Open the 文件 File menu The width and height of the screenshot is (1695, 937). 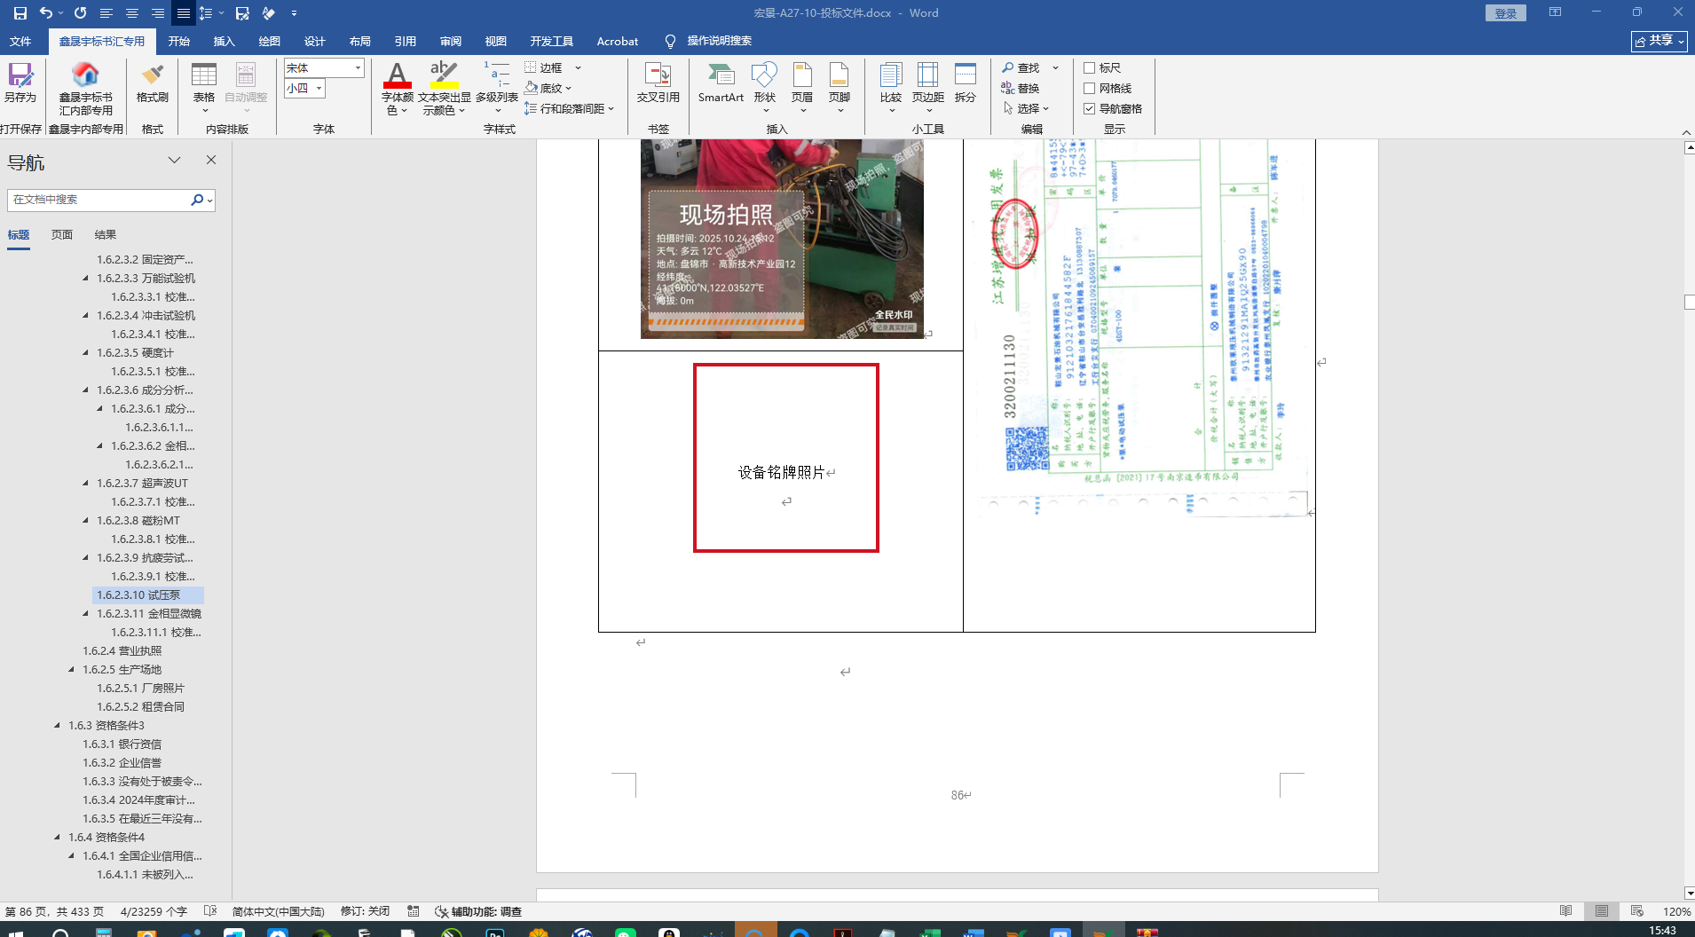(20, 41)
